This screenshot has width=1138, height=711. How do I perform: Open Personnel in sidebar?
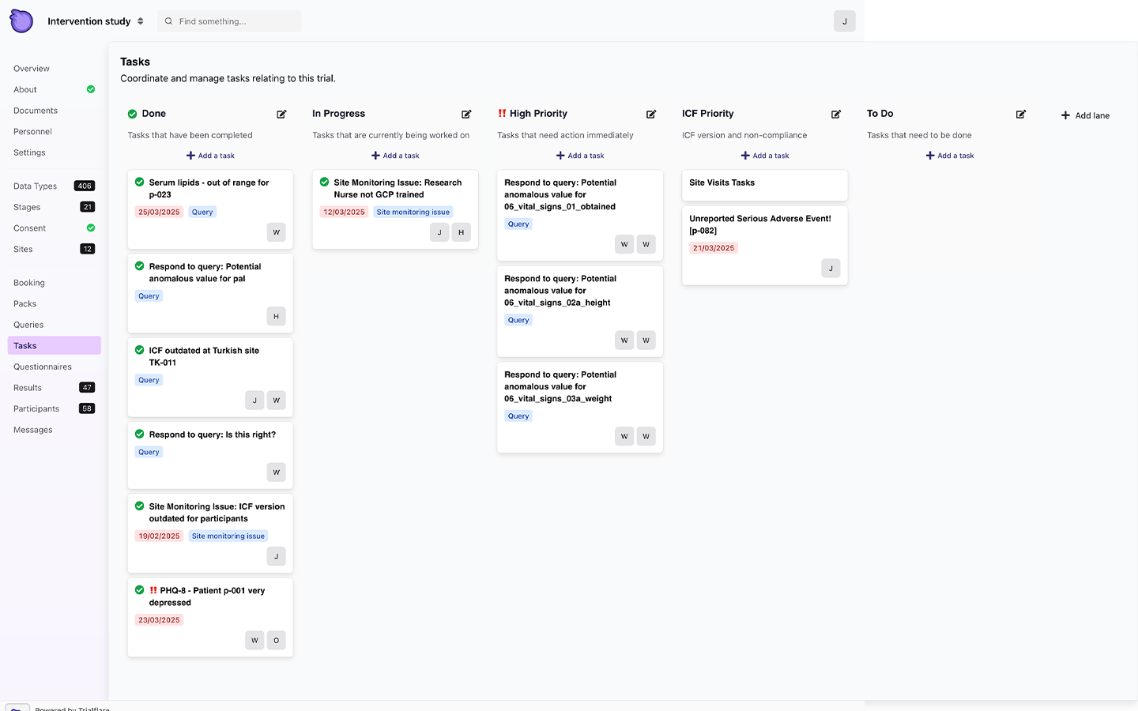coord(32,132)
